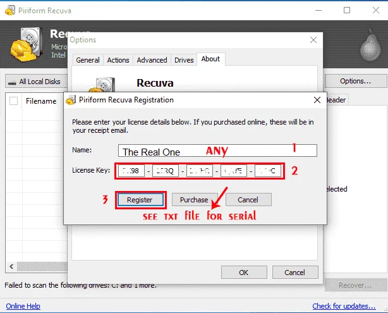Click the Piriform pear logo
This screenshot has height=313, width=388.
pos(370,46)
